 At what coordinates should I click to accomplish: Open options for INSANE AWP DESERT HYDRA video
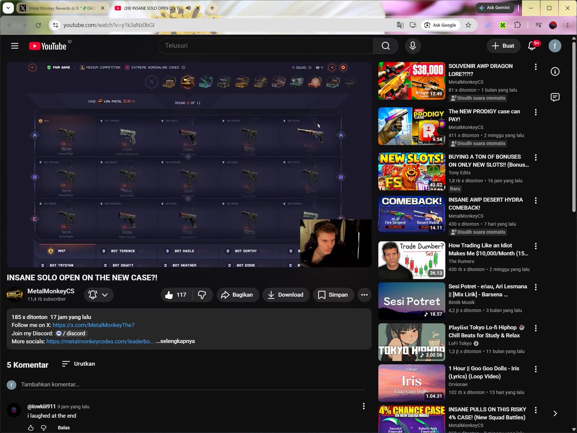(x=536, y=200)
